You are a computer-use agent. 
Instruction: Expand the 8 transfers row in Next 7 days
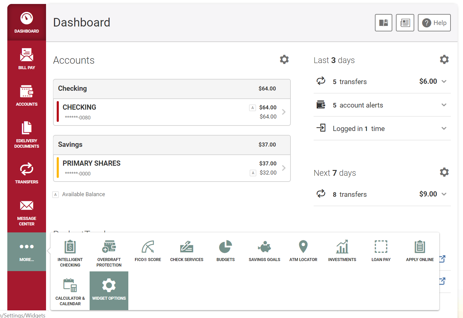382,194
